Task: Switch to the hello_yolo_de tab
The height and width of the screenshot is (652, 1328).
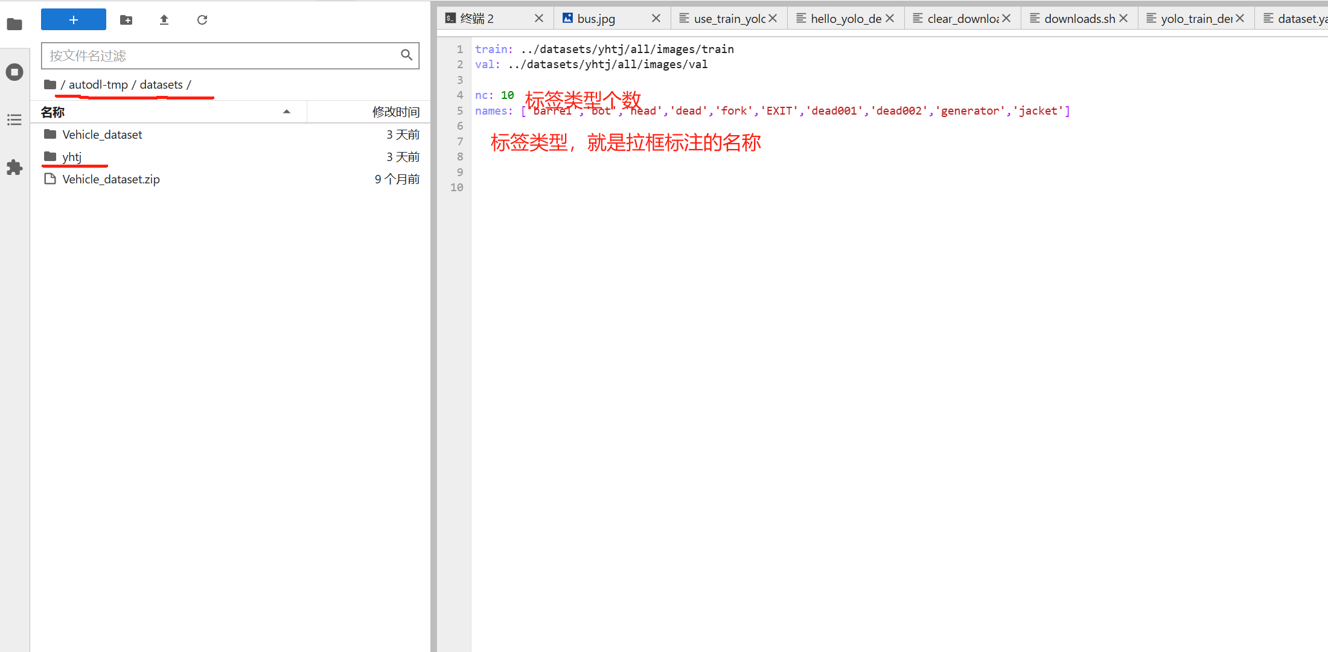Action: [845, 19]
